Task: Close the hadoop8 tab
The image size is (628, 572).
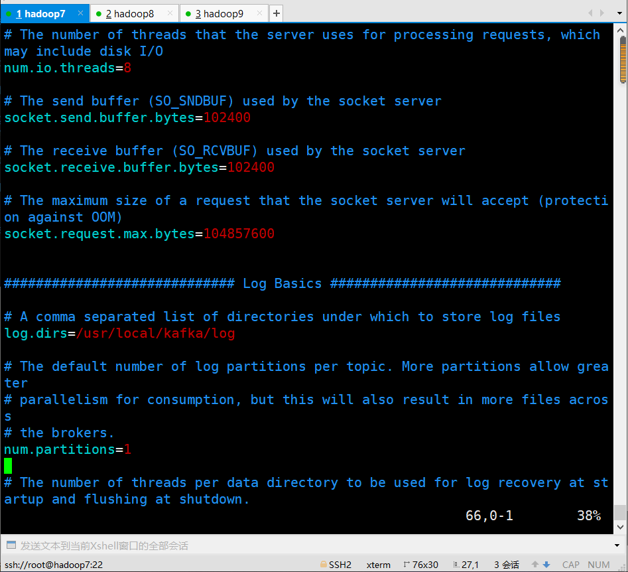Action: [x=170, y=13]
